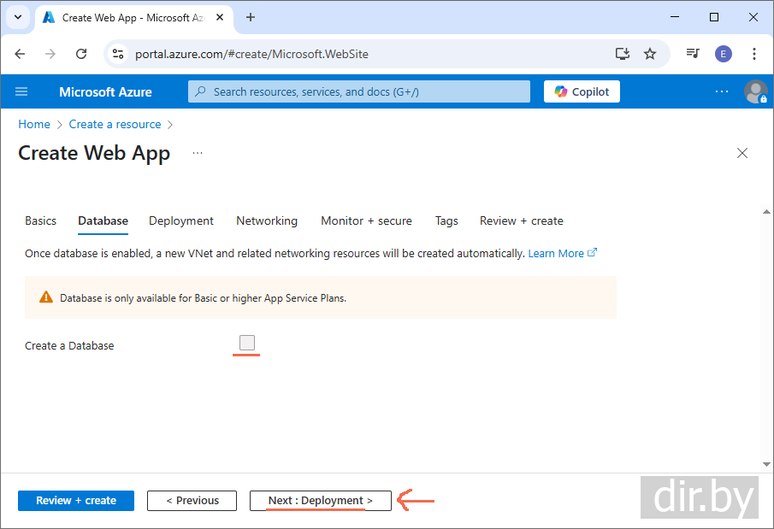Click the blue Review + create button
Image resolution: width=774 pixels, height=529 pixels.
pos(76,501)
